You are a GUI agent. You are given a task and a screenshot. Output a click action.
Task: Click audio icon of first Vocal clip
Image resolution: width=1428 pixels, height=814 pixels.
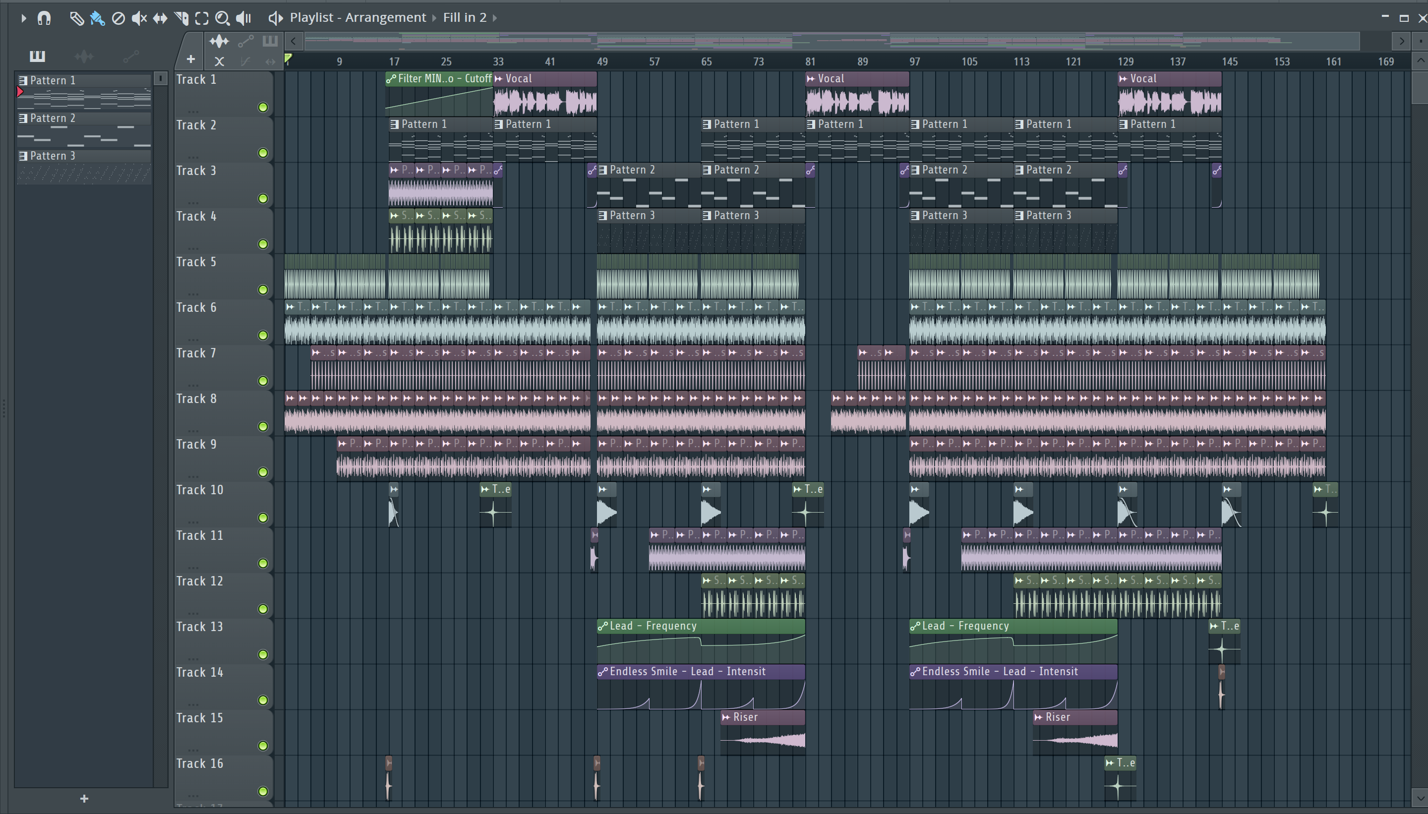click(x=499, y=79)
